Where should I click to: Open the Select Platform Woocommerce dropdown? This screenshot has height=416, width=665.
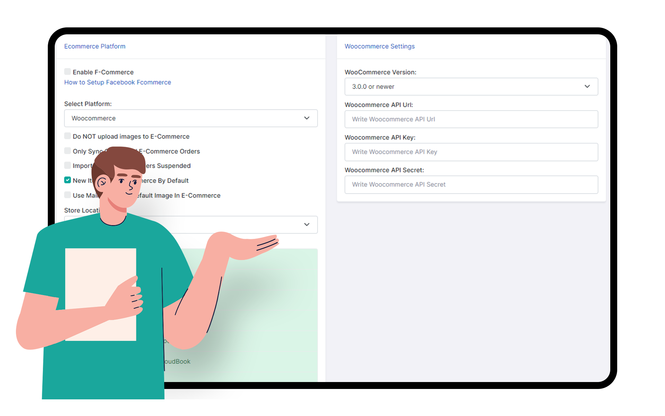[x=191, y=118]
